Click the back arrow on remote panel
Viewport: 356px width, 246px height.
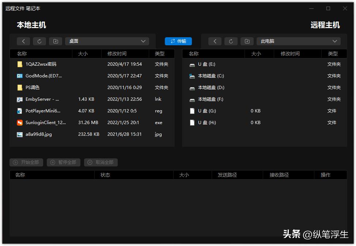pos(215,41)
